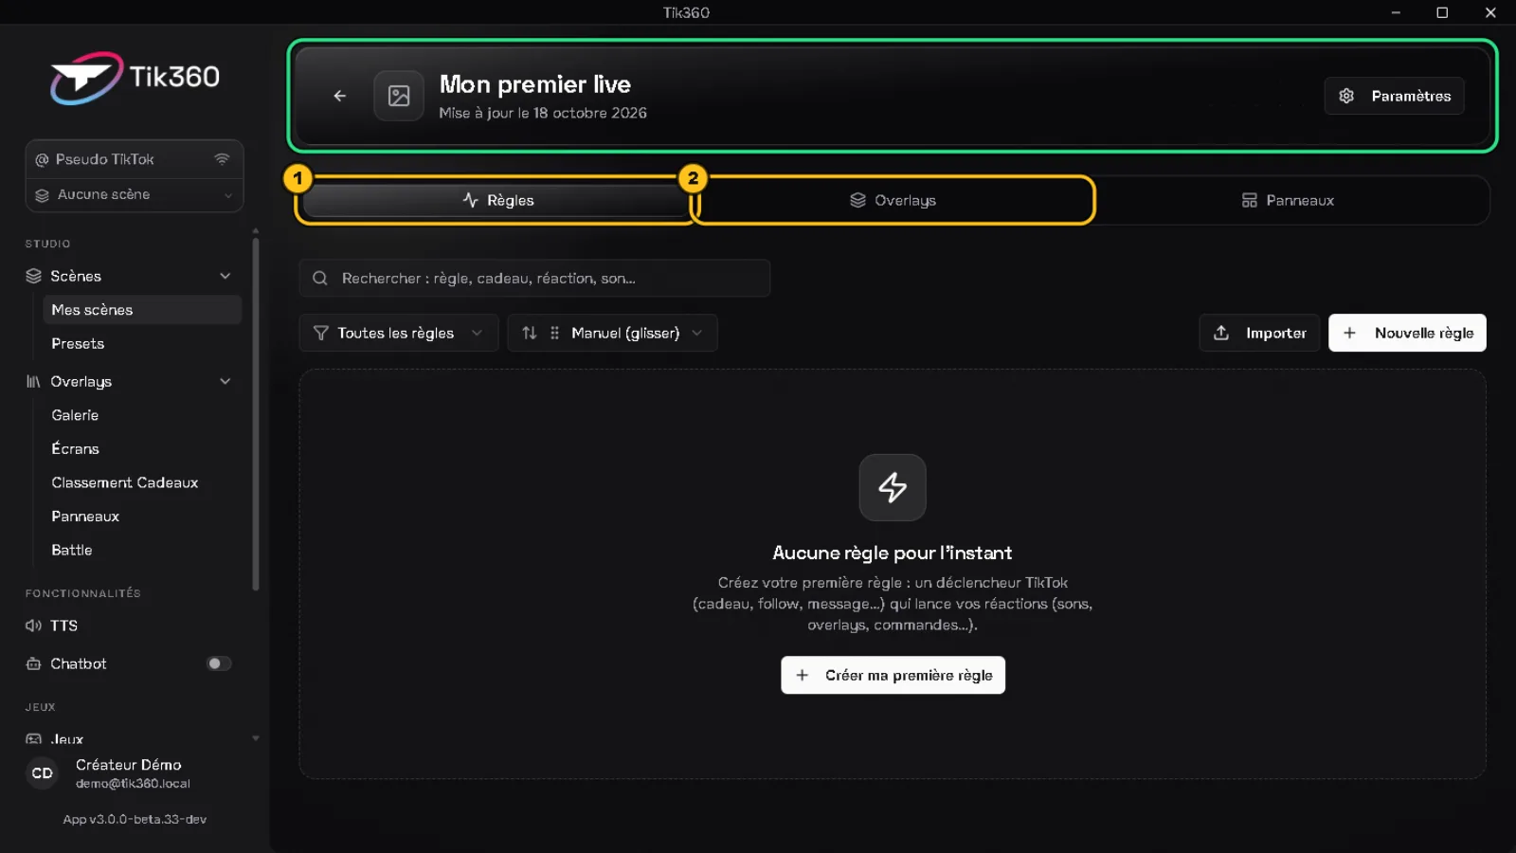The height and width of the screenshot is (853, 1516).
Task: Collapse the Overlays sidebar section
Action: (x=226, y=381)
